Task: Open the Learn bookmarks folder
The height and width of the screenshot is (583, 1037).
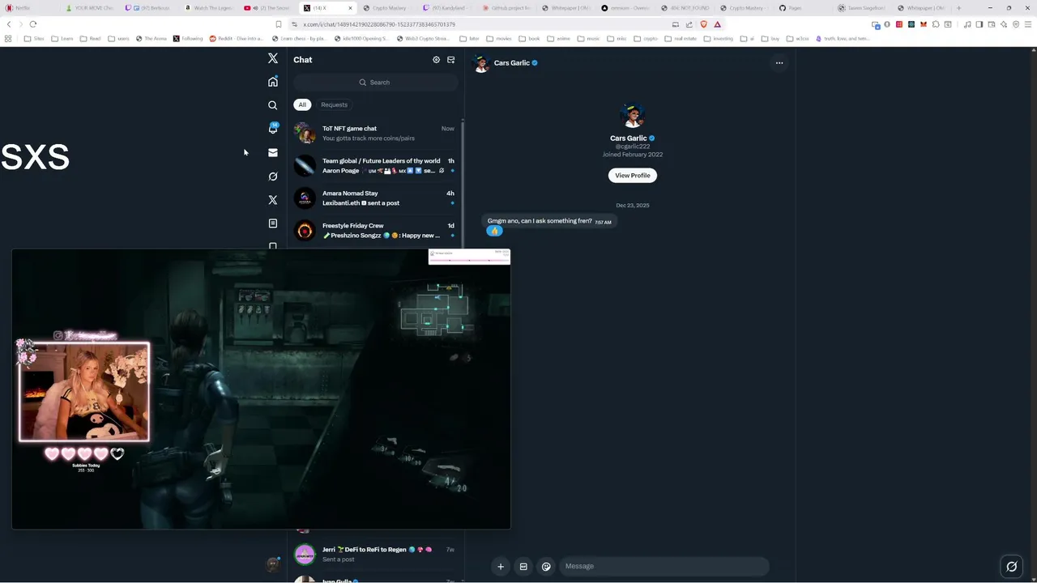Action: click(62, 38)
